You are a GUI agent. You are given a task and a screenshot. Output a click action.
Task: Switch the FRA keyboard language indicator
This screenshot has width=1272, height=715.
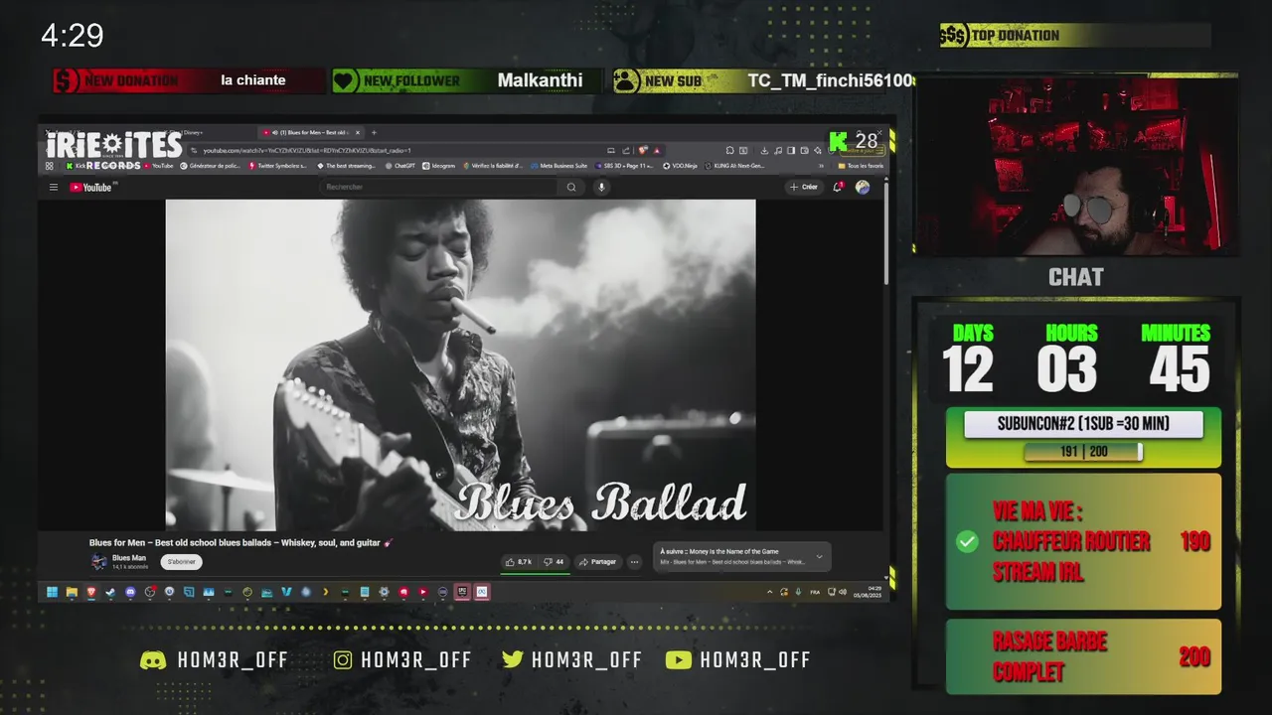pos(815,592)
